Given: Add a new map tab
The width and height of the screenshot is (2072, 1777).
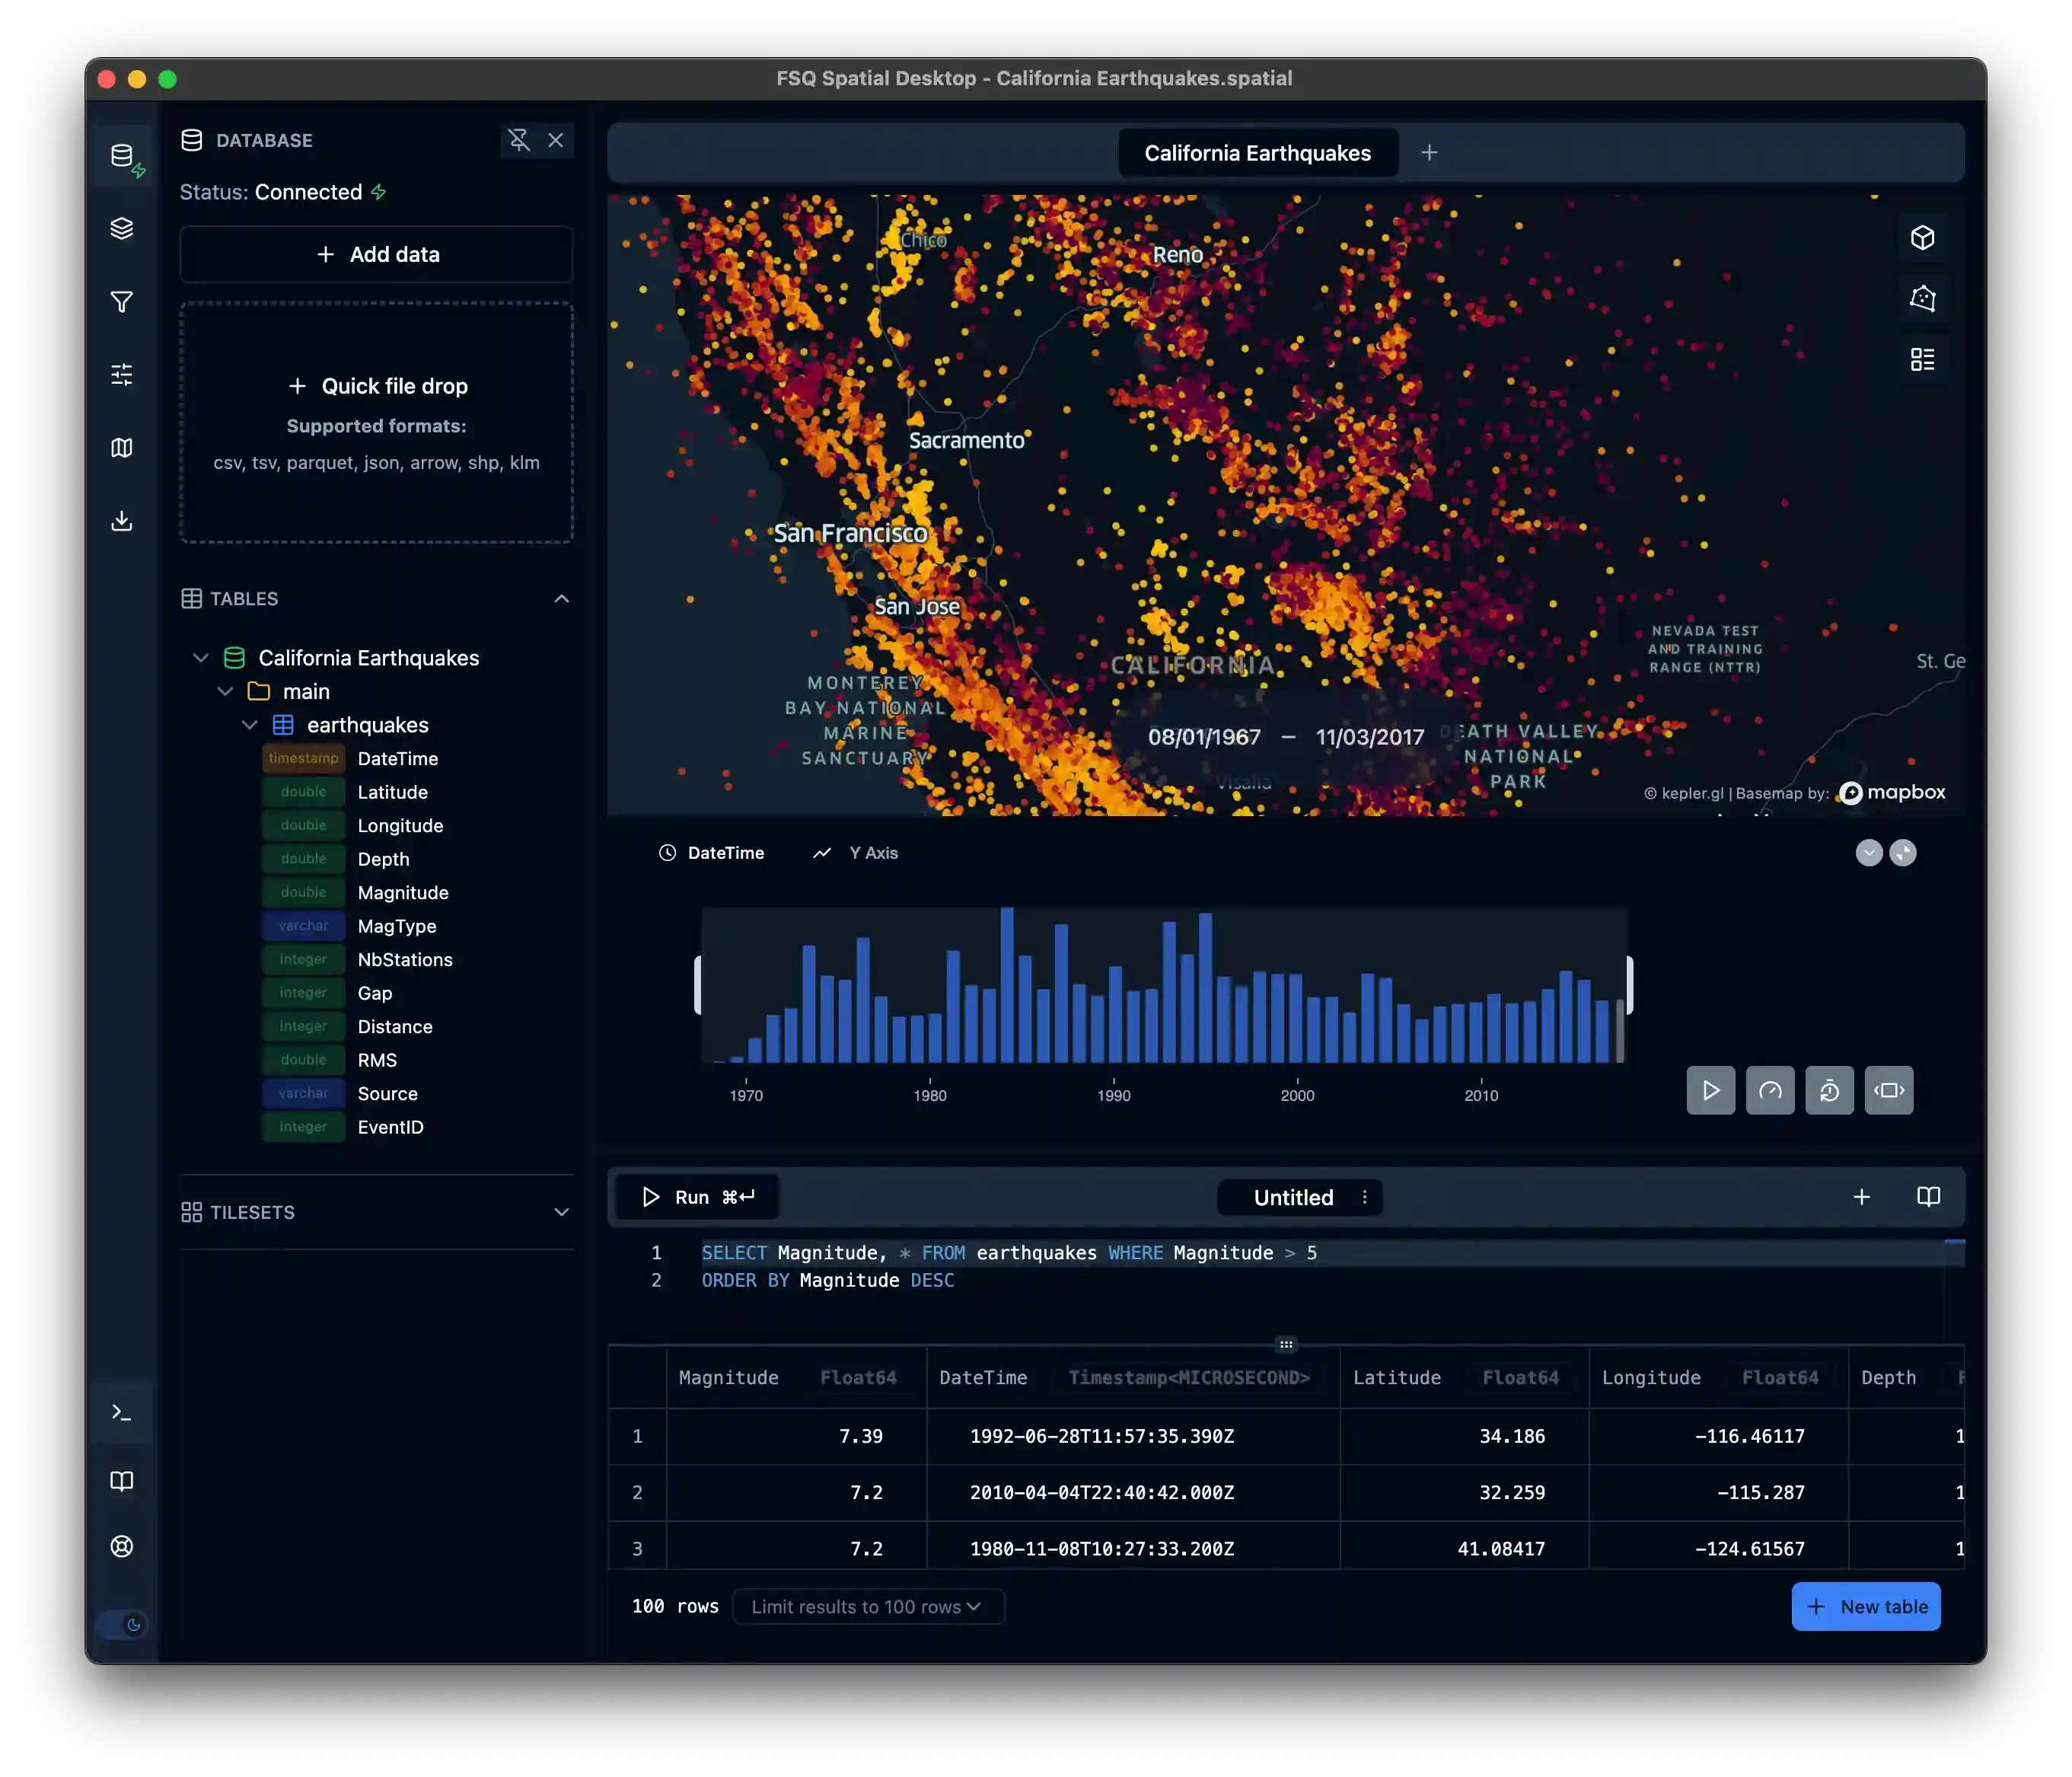Looking at the screenshot, I should pos(1429,153).
